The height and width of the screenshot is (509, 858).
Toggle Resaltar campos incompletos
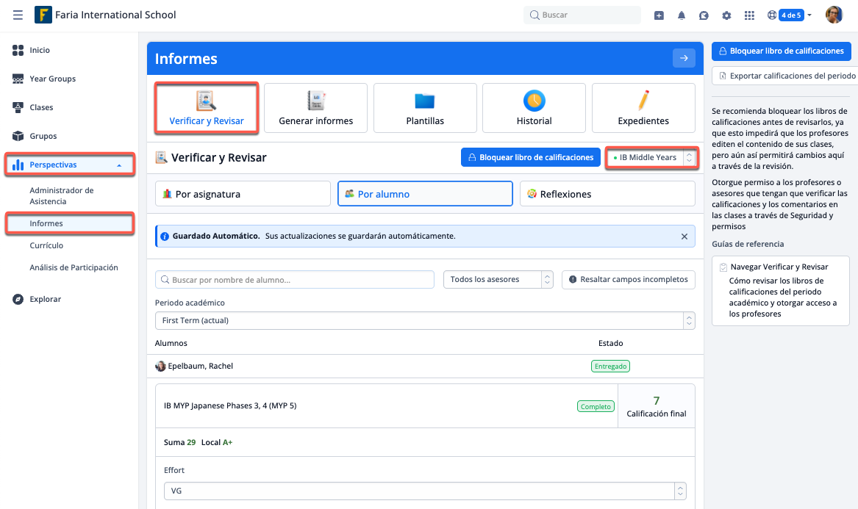pos(629,280)
